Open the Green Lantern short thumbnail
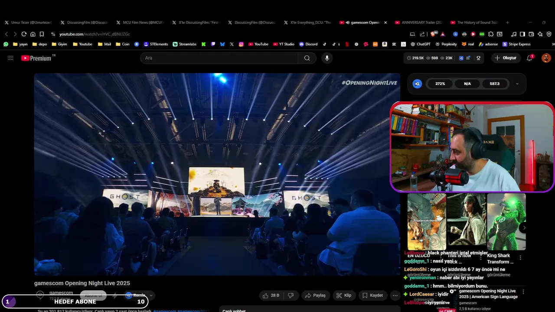The image size is (555, 312). pos(506,221)
